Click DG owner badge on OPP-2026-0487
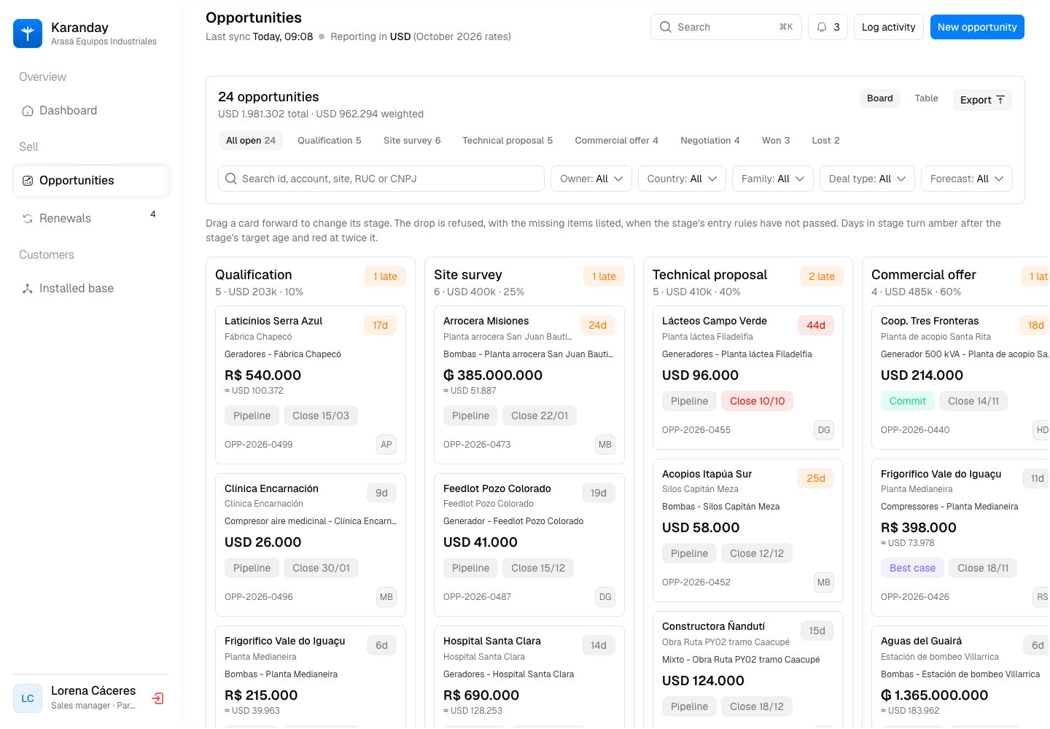Viewport: 1050px width, 729px height. click(605, 597)
